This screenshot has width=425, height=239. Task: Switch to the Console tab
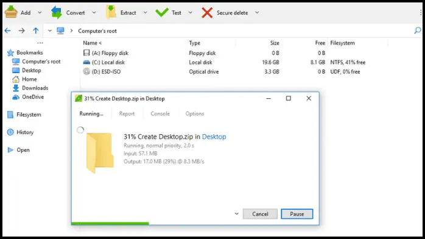point(160,113)
